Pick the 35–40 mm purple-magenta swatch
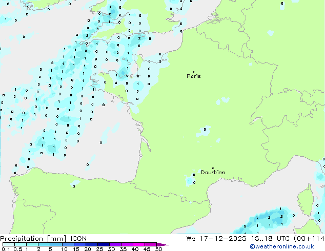Viewport: 325px width, 251px height. [127, 244]
